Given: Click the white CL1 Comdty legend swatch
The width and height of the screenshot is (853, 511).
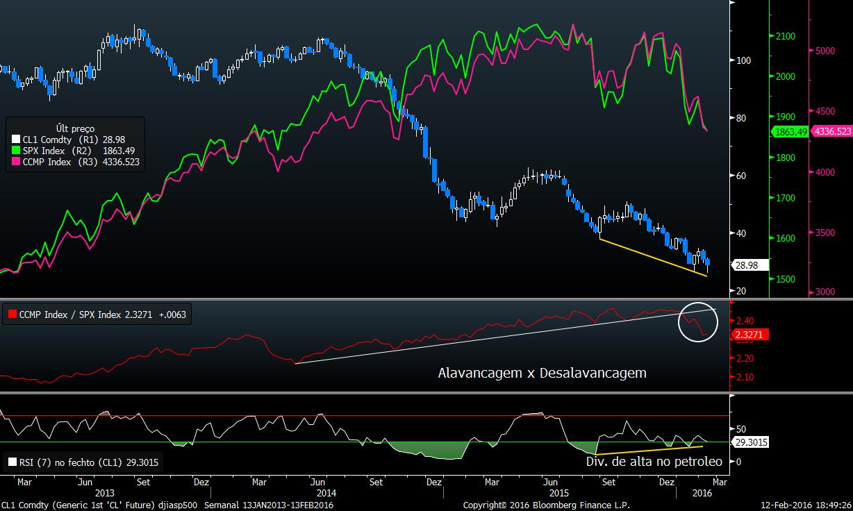Looking at the screenshot, I should click(x=17, y=140).
